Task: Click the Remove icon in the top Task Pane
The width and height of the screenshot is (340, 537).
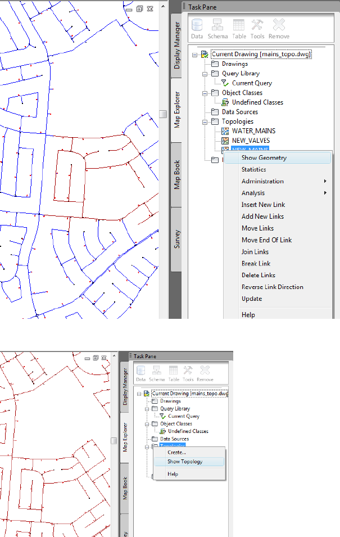Action: [x=279, y=28]
